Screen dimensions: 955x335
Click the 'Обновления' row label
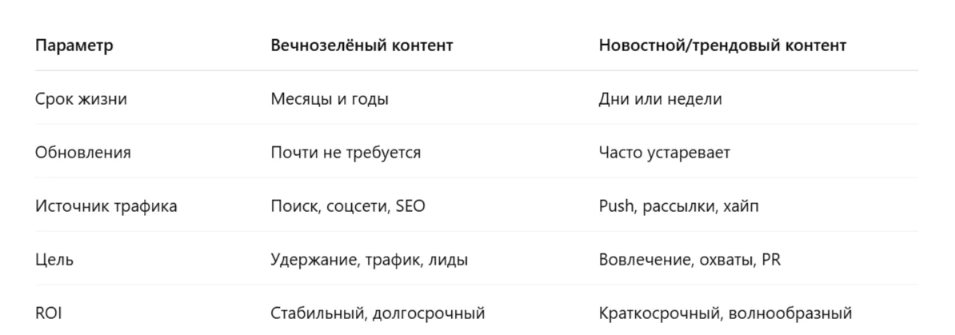[x=83, y=152]
